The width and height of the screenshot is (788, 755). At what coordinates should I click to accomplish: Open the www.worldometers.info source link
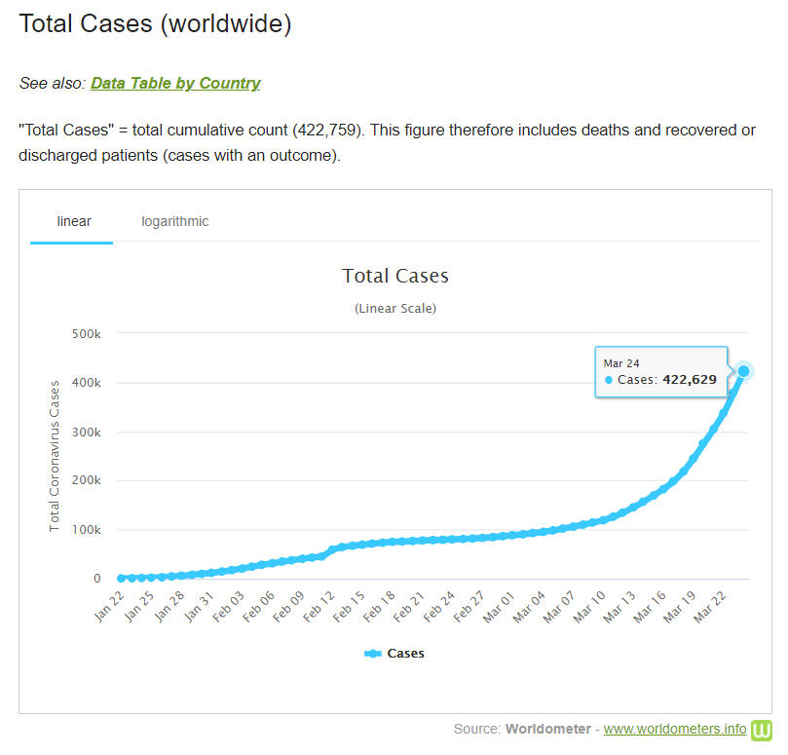[x=675, y=729]
